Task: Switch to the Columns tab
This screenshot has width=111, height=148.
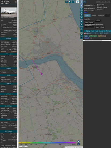Action: coord(101,15)
